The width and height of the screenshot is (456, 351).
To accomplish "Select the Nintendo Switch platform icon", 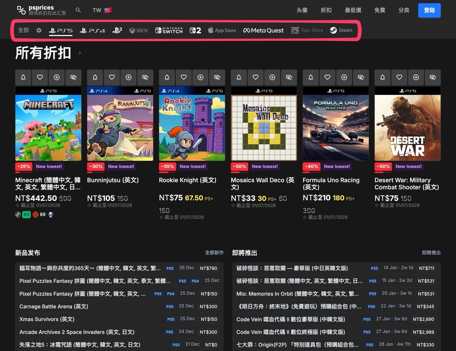I will pyautogui.click(x=169, y=31).
